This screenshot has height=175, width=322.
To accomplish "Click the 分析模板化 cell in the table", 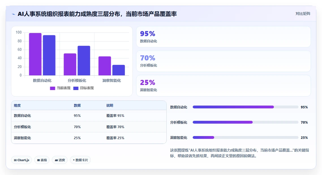I will coord(22,127).
